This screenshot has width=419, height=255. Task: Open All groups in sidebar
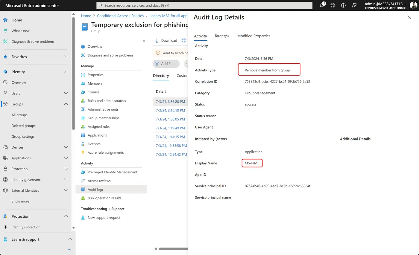19,115
